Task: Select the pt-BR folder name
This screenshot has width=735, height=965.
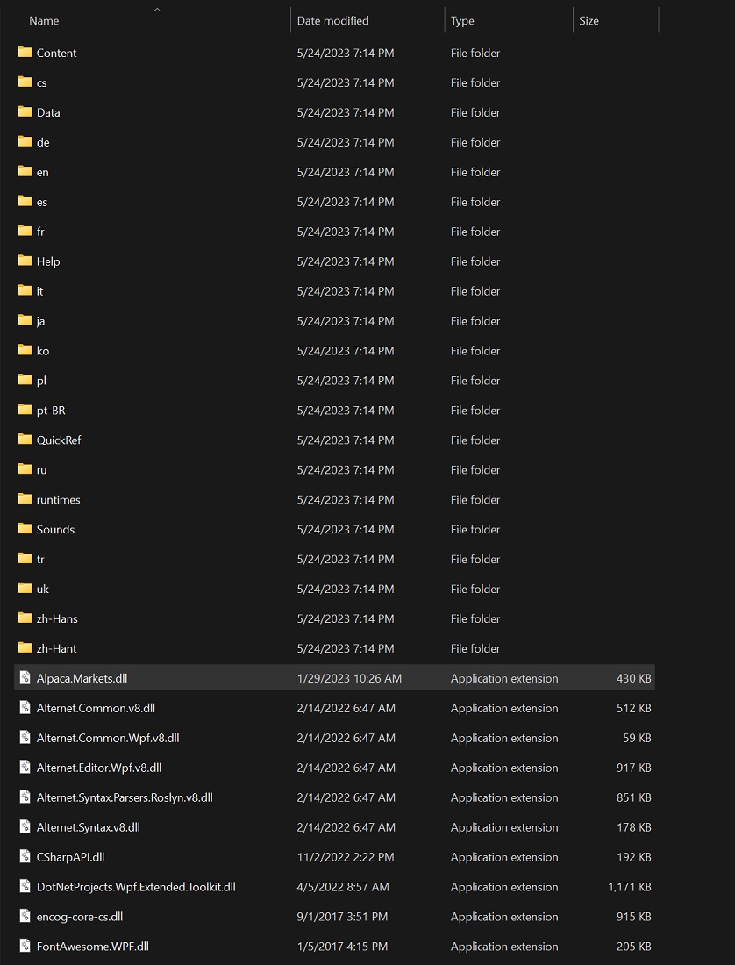Action: 51,411
